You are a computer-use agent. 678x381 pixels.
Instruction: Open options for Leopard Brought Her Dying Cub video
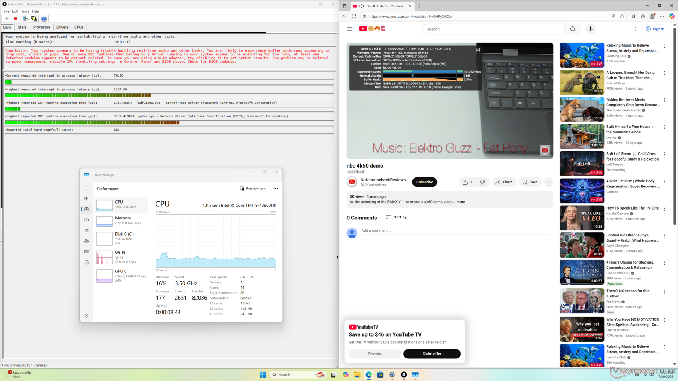(x=664, y=73)
